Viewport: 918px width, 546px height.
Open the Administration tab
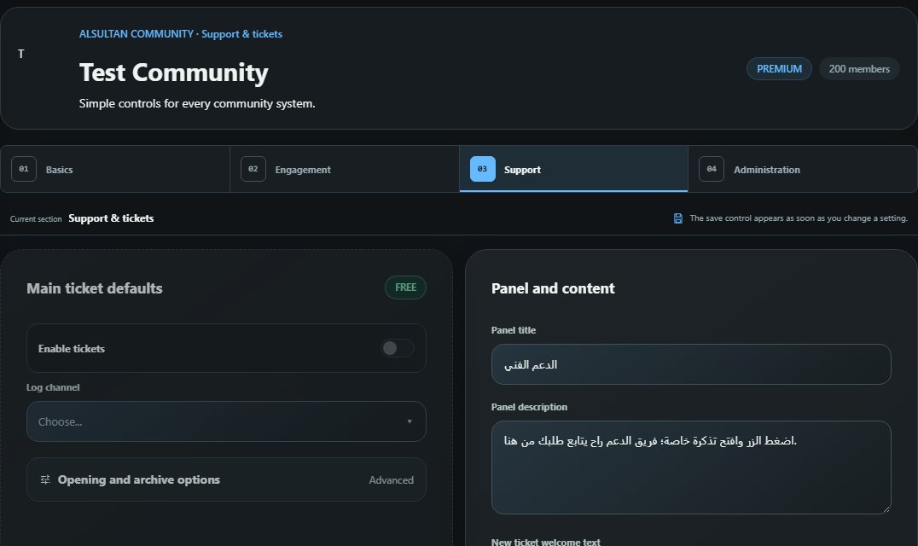803,169
